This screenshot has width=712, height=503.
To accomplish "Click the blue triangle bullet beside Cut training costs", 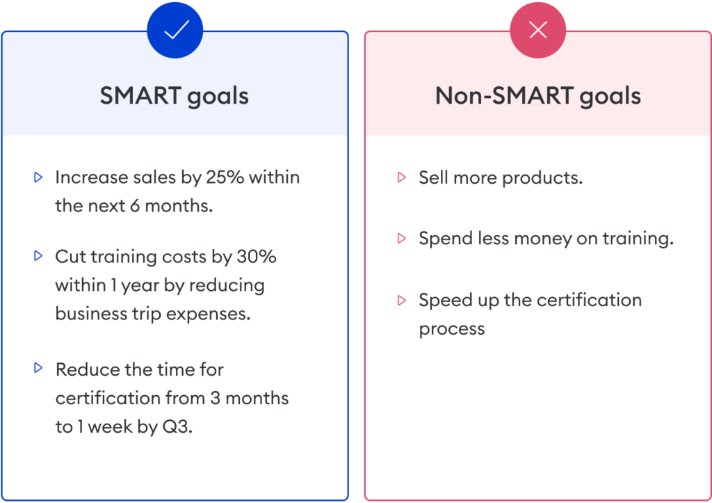I will [38, 256].
